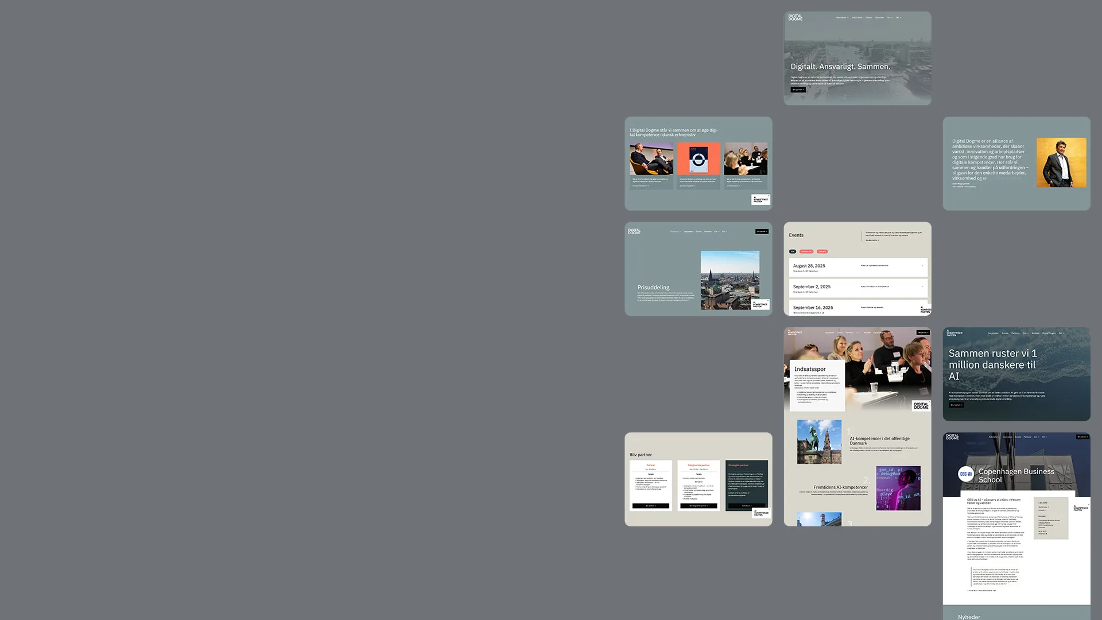Toggle the first red events filter pill
The height and width of the screenshot is (620, 1102).
806,251
